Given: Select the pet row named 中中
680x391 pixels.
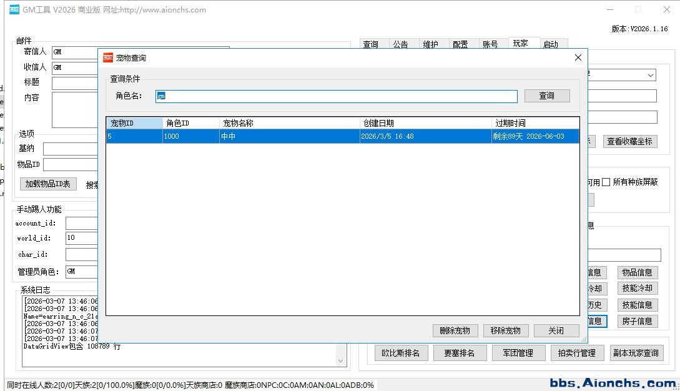Looking at the screenshot, I should pos(289,136).
